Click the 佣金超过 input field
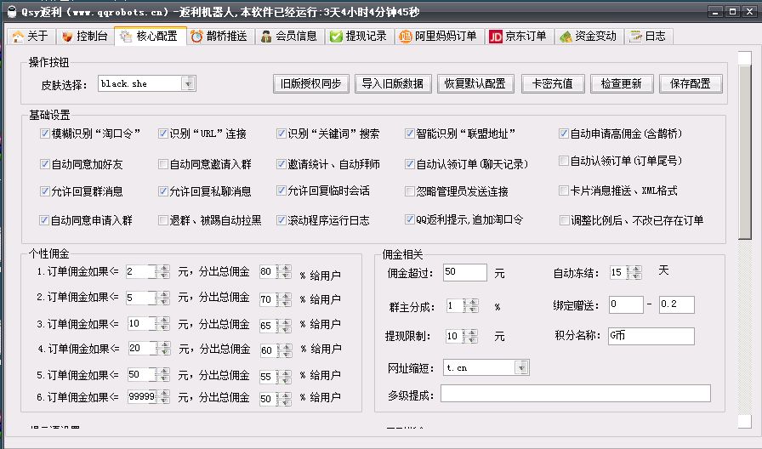 click(x=465, y=272)
